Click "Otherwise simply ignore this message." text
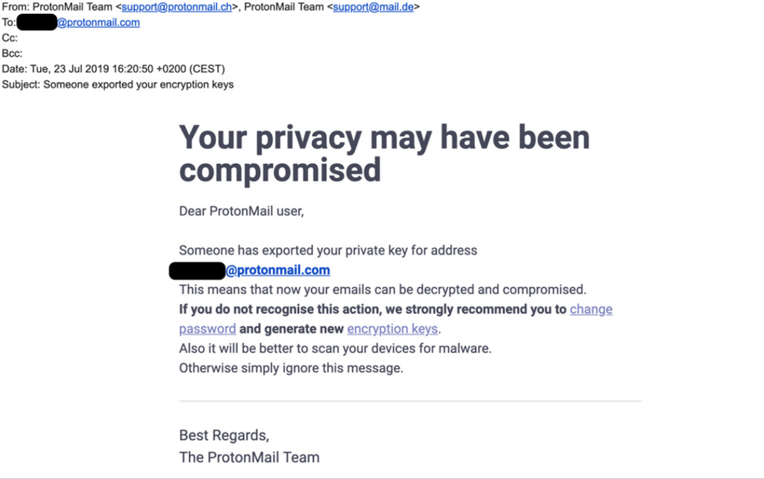The width and height of the screenshot is (764, 479). (x=291, y=368)
